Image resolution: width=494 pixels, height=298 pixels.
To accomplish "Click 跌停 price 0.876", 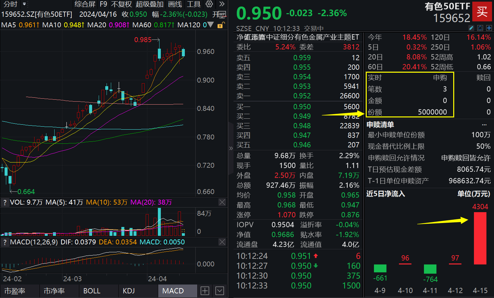I will pyautogui.click(x=350, y=215).
